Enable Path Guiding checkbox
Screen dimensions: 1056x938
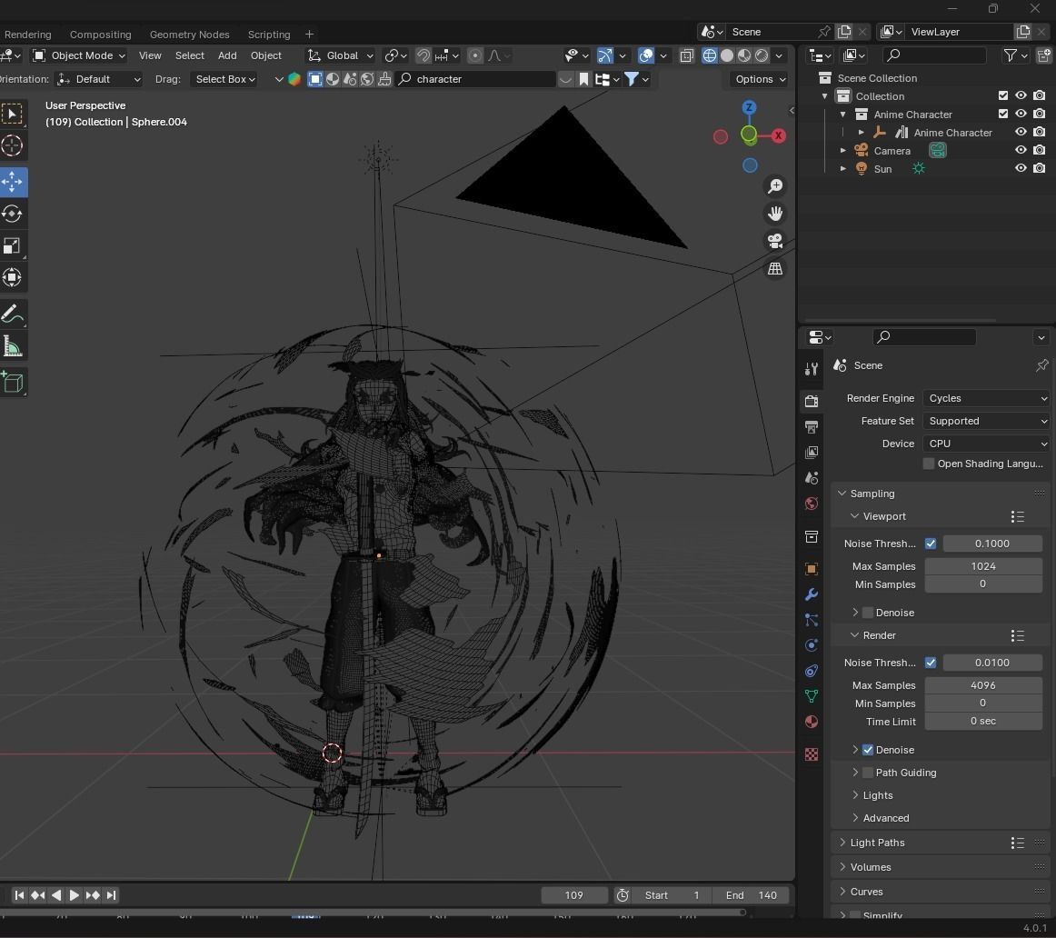868,773
